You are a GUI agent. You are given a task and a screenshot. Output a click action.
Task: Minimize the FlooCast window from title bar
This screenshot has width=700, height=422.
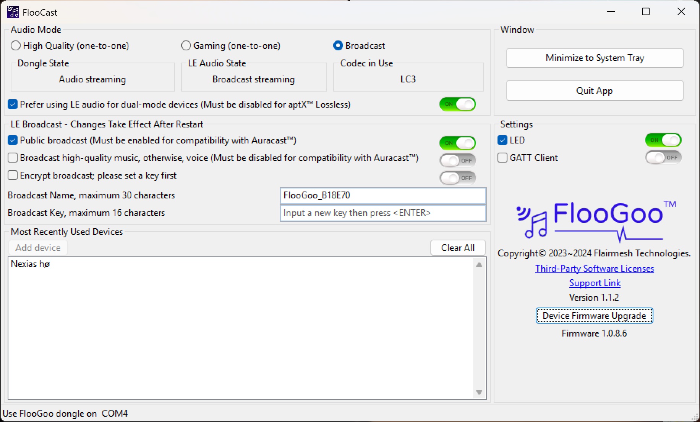(x=611, y=12)
